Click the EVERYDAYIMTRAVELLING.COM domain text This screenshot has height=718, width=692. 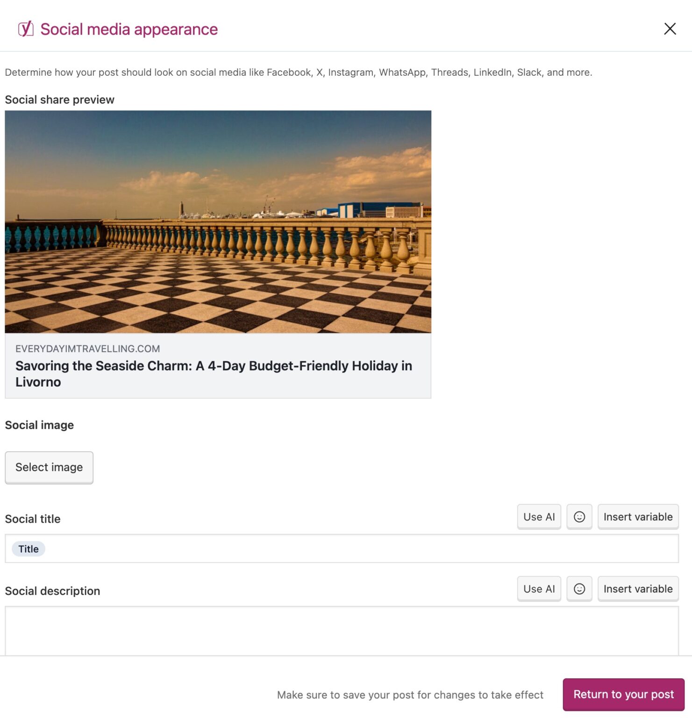click(x=87, y=348)
